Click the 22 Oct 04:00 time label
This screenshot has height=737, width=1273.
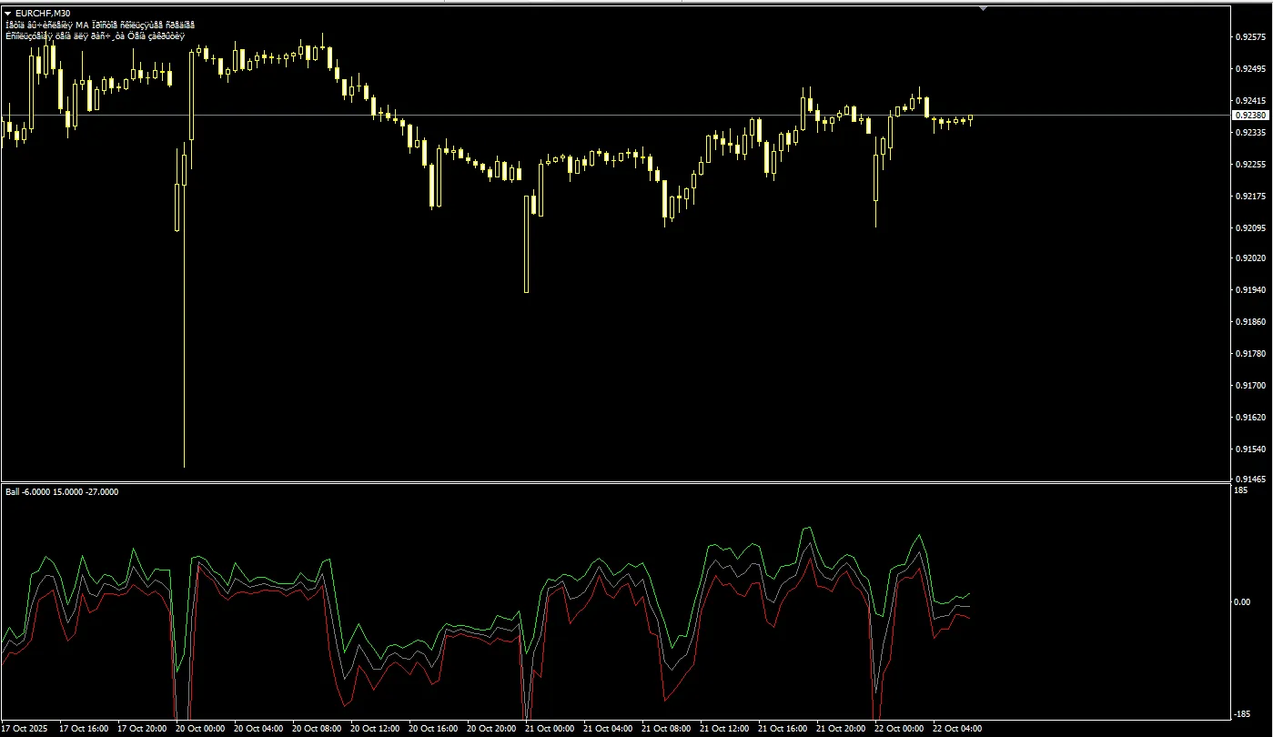[958, 729]
